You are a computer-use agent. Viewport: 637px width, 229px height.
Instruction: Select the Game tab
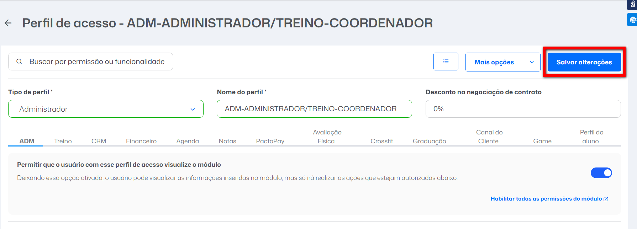[x=542, y=141]
